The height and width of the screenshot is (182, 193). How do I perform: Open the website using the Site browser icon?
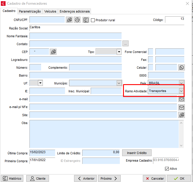182,115
